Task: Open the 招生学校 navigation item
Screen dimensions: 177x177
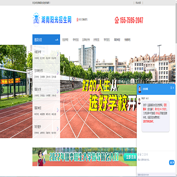Action: (x=65, y=40)
